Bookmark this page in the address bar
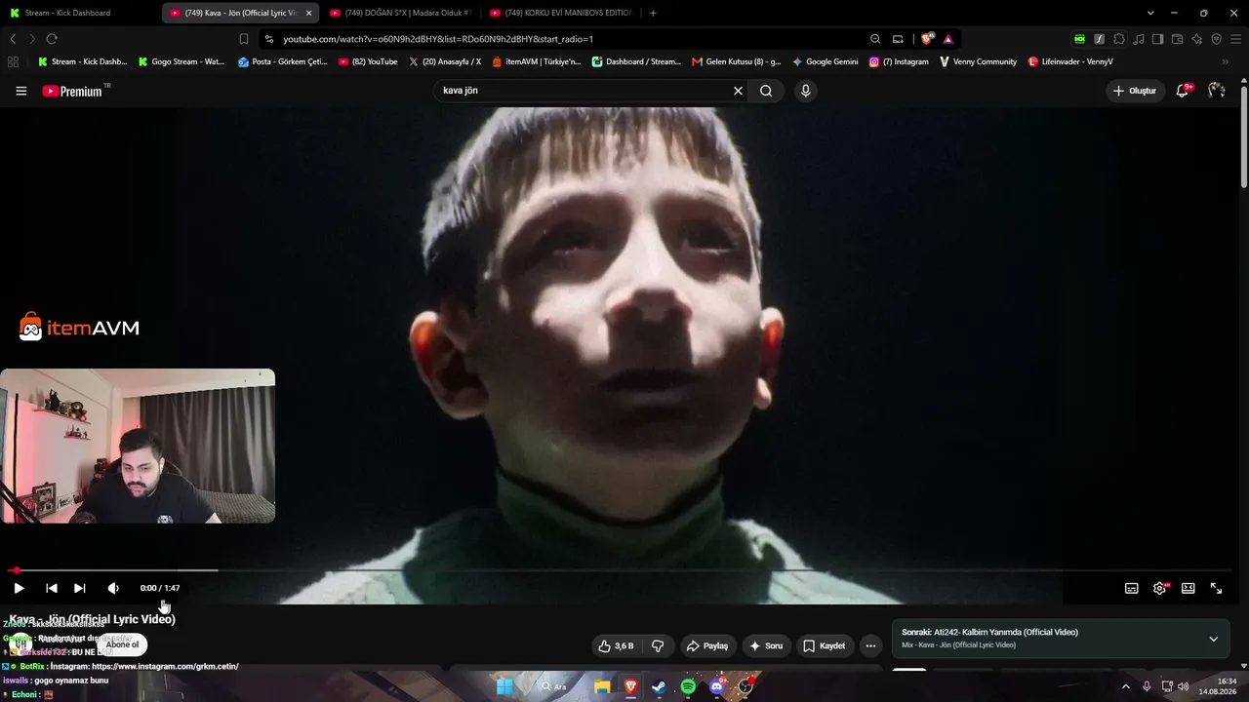Image resolution: width=1249 pixels, height=702 pixels. point(244,39)
